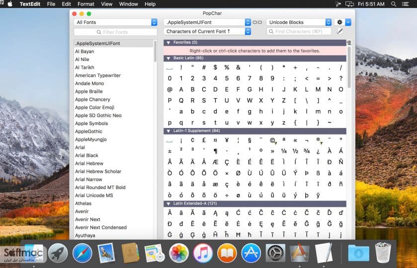Open System Preferences gear in Dock
The height and width of the screenshot is (268, 417).
pyautogui.click(x=275, y=253)
